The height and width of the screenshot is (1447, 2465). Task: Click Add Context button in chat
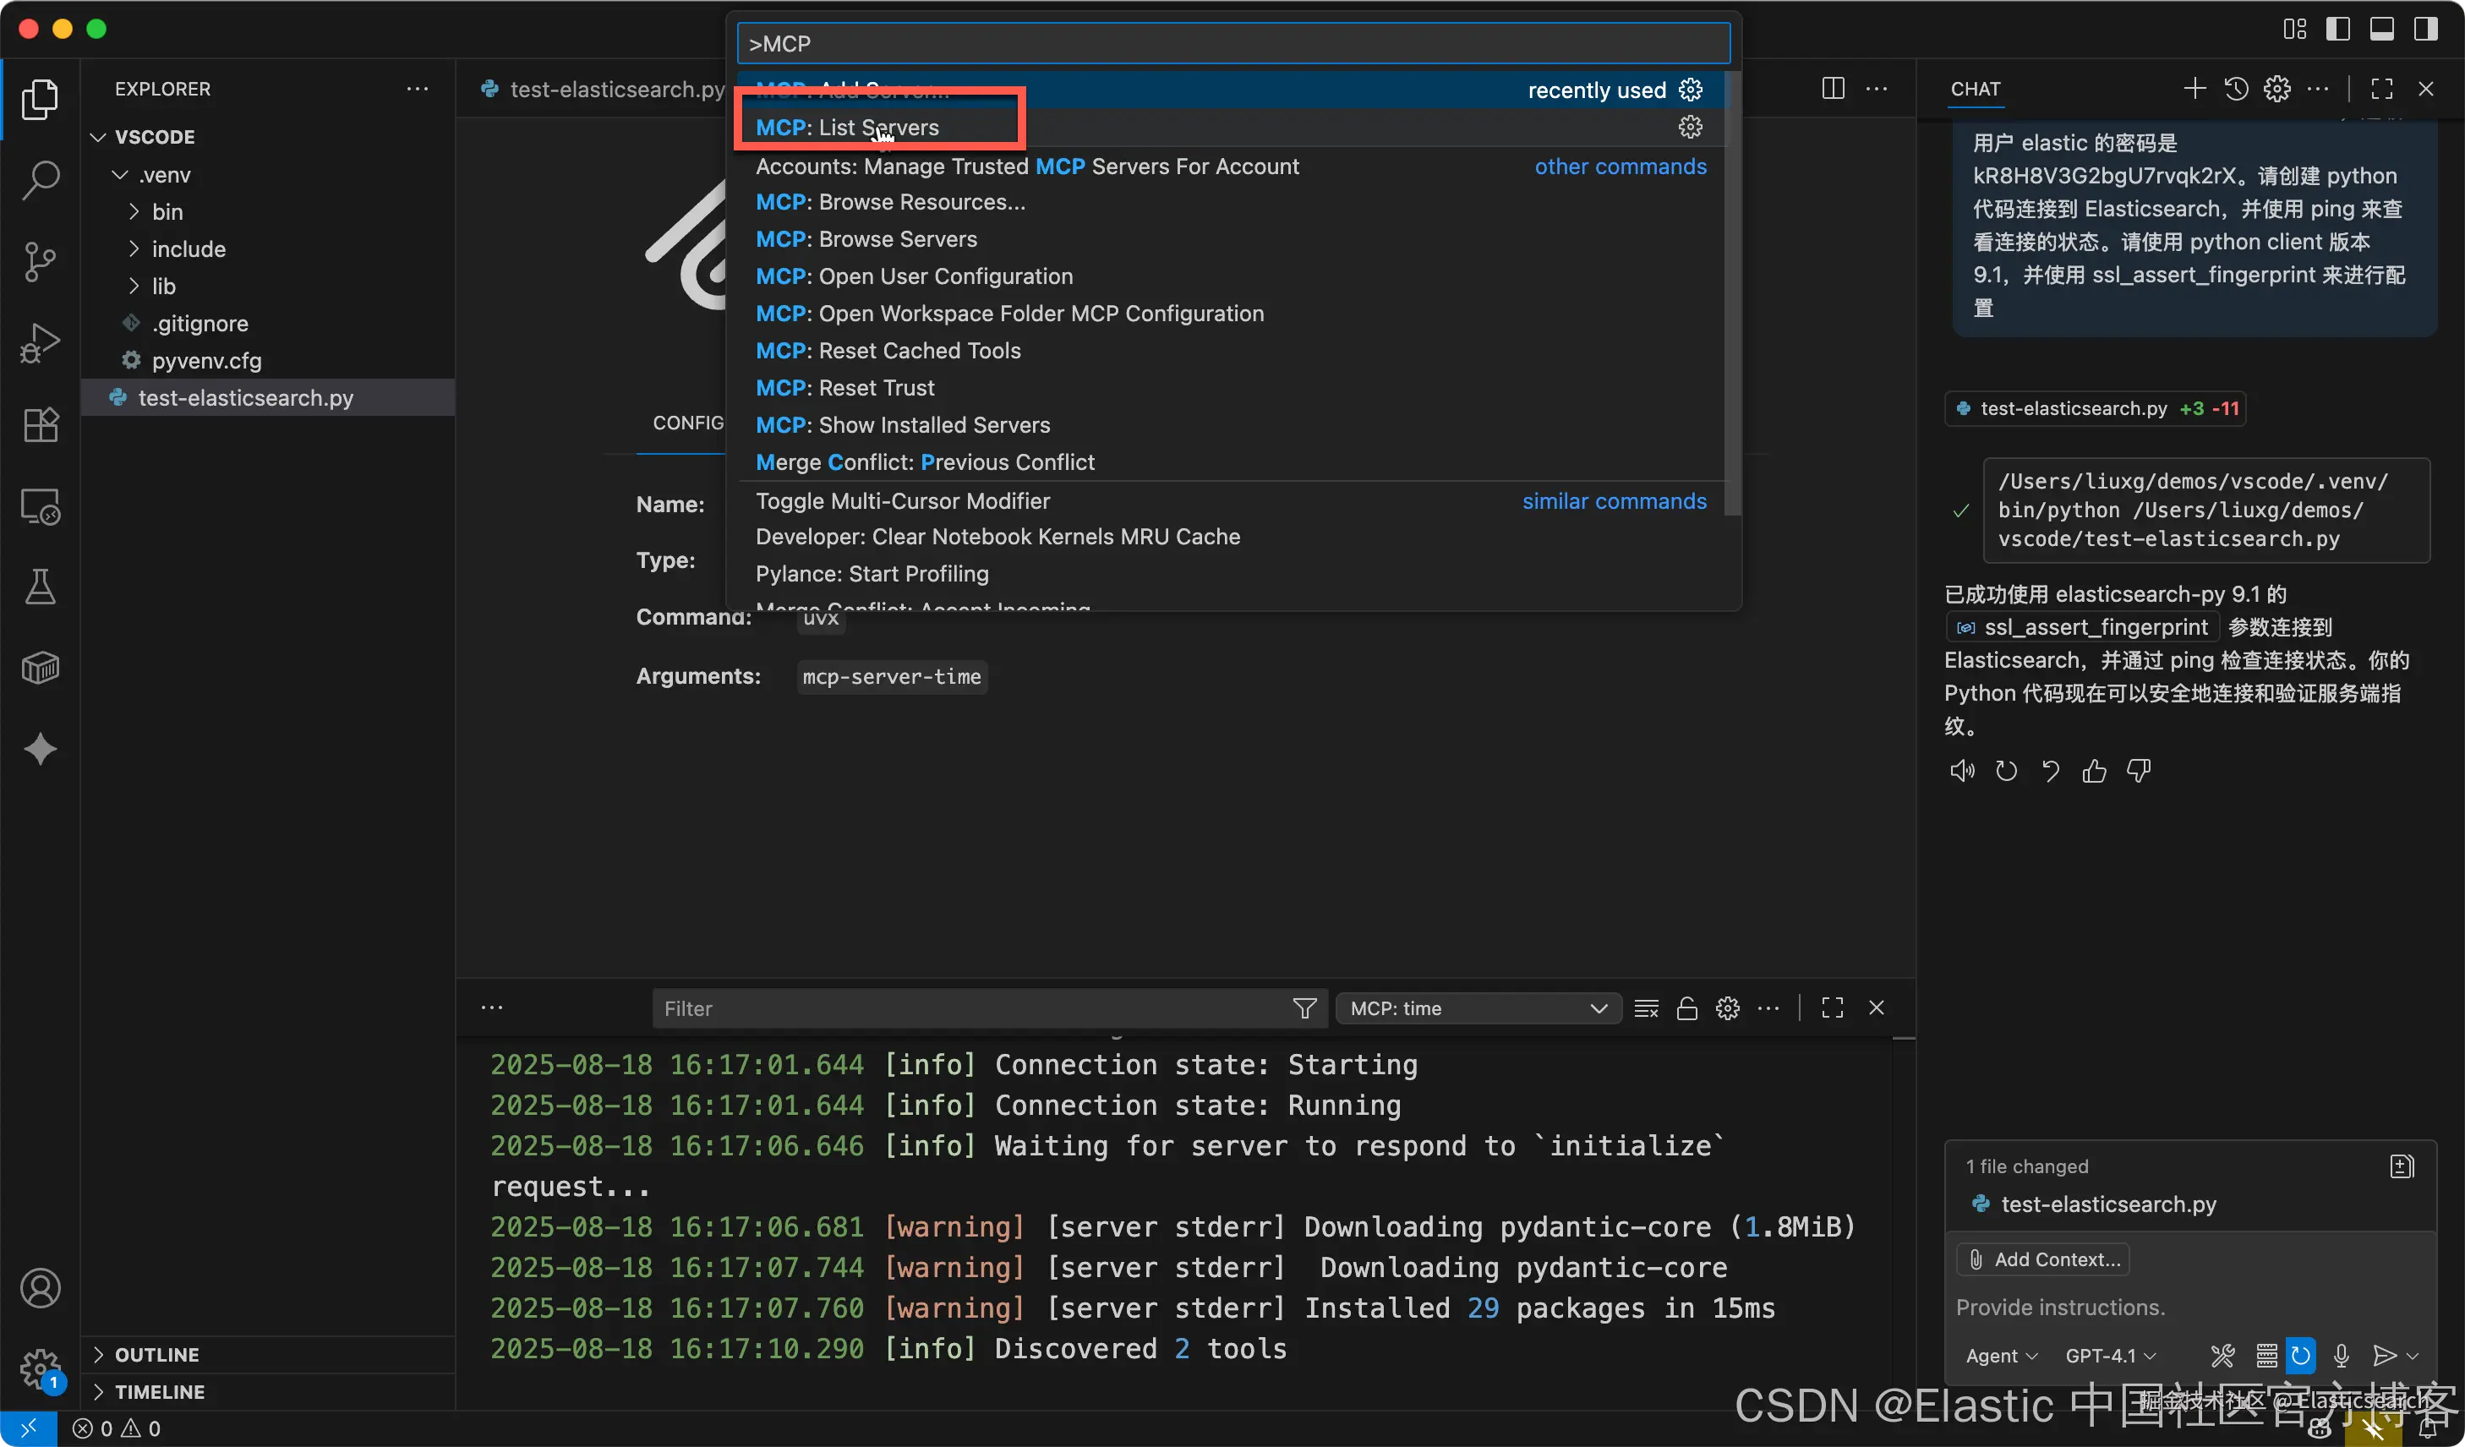[x=2043, y=1260]
